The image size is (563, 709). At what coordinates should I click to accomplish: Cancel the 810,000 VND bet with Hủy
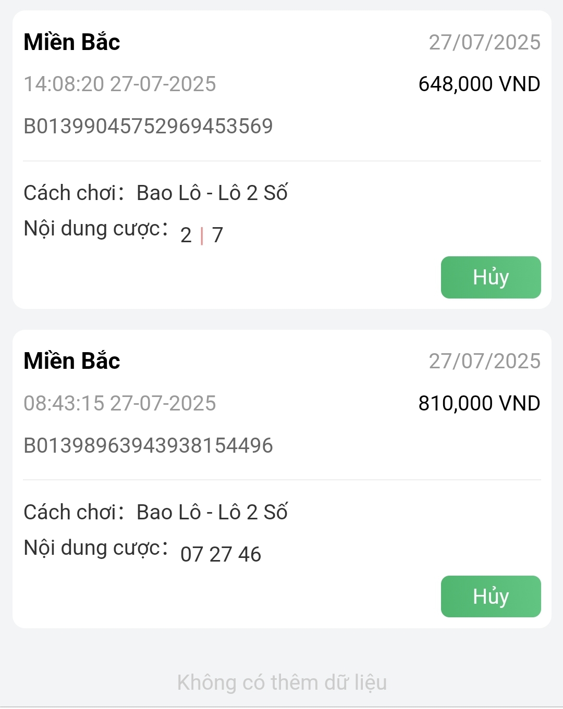pos(491,596)
